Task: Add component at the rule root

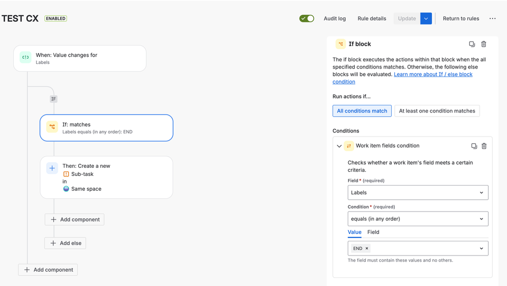Action: 48,269
